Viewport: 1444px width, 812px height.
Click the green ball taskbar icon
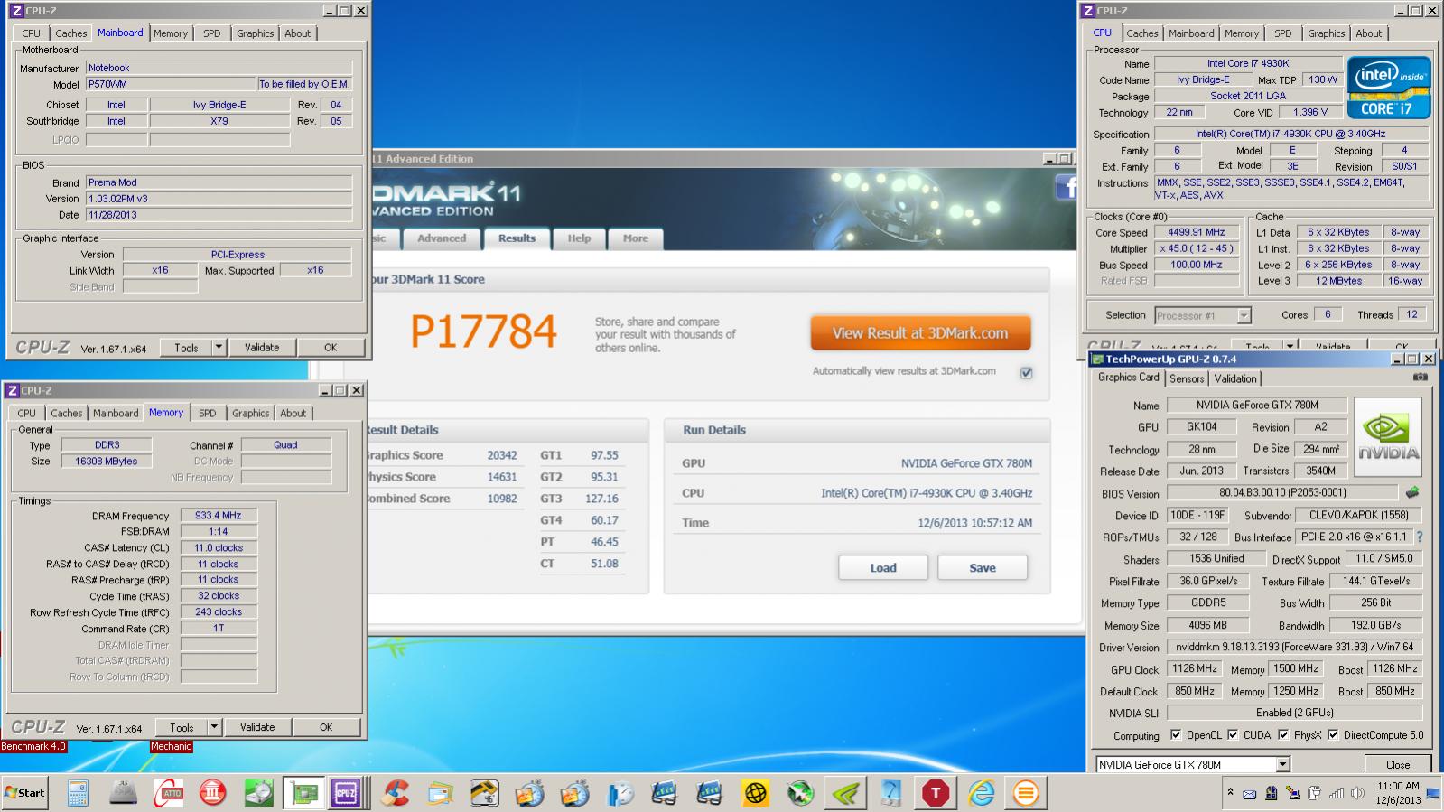click(x=800, y=793)
